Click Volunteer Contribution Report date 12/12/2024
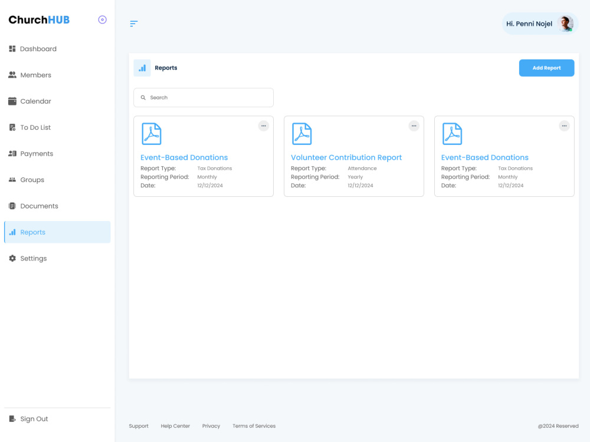Viewport: 590px width, 442px height. (x=360, y=186)
